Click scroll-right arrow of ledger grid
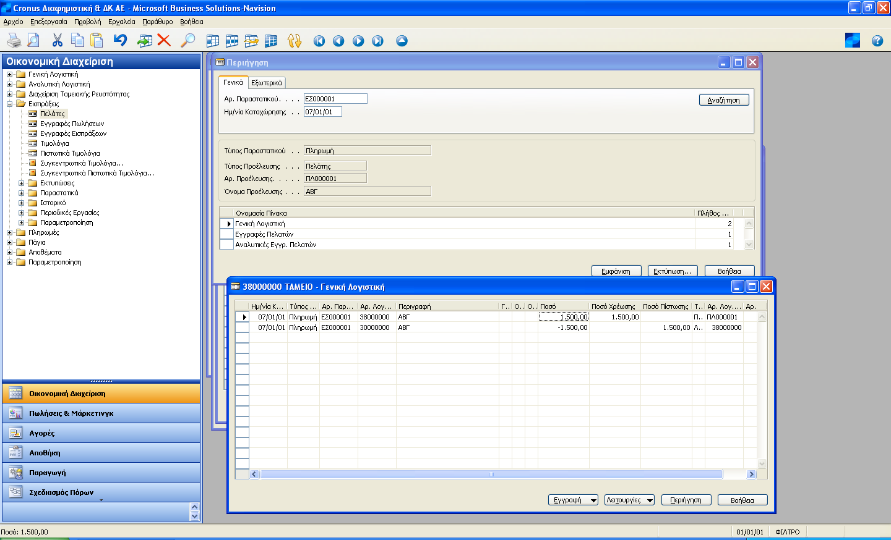This screenshot has width=891, height=540. click(x=751, y=475)
